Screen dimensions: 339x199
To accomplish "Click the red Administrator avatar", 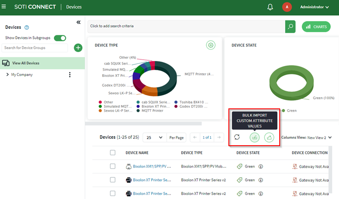I will (287, 7).
